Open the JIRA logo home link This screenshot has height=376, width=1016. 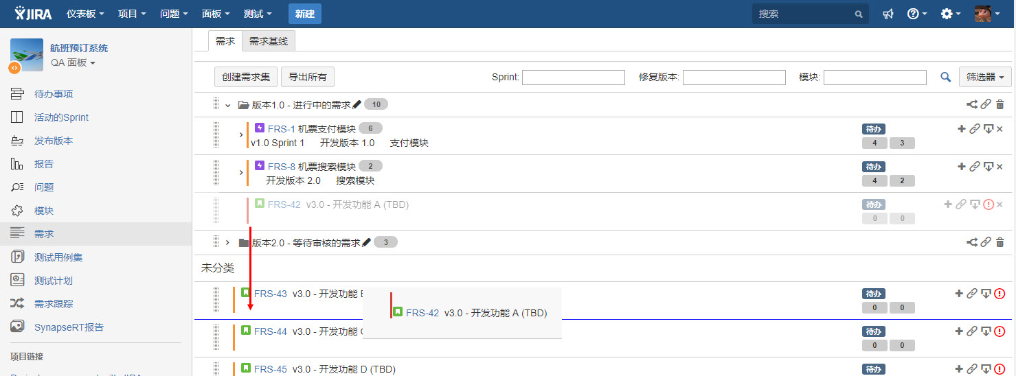pos(34,14)
